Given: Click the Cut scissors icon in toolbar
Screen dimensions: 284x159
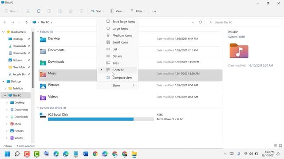Looking at the screenshot, I should click(x=28, y=11).
